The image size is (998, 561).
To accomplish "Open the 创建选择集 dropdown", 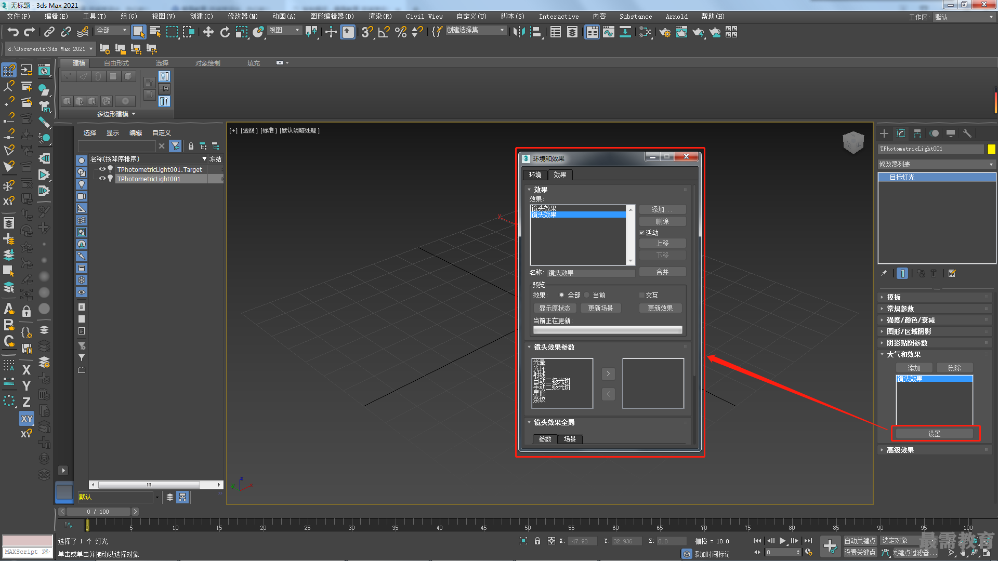I will tap(476, 31).
